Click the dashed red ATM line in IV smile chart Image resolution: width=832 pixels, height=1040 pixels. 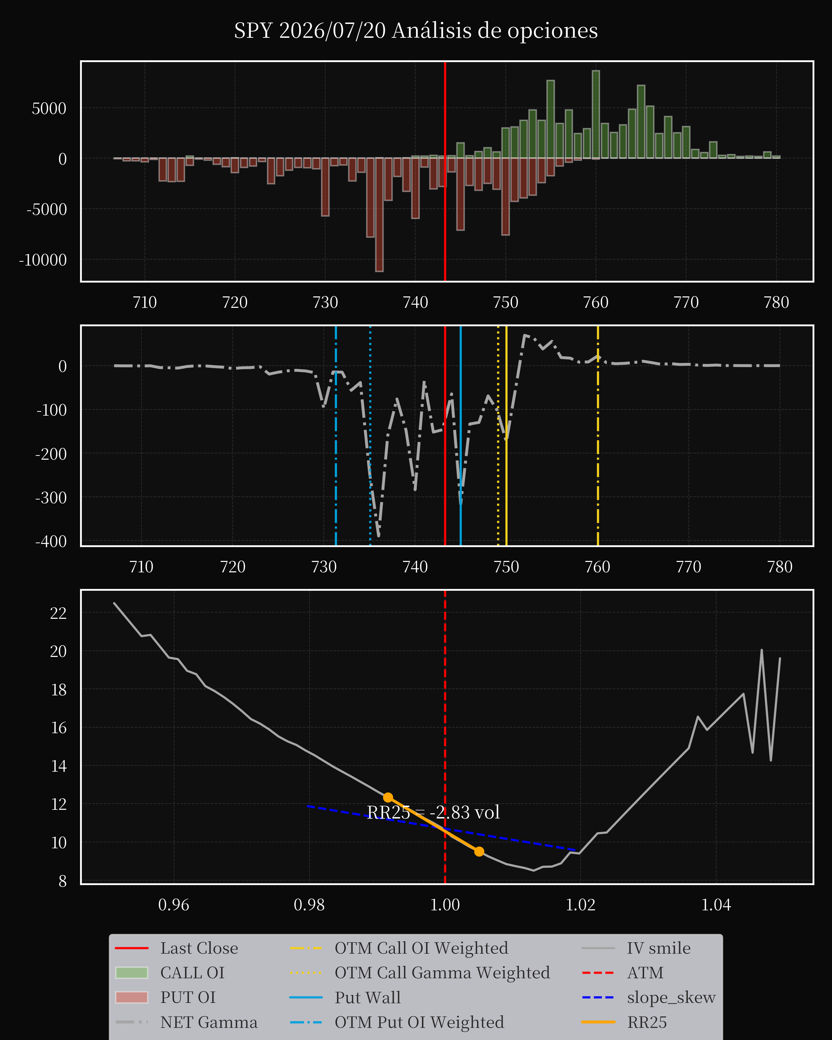(x=445, y=737)
